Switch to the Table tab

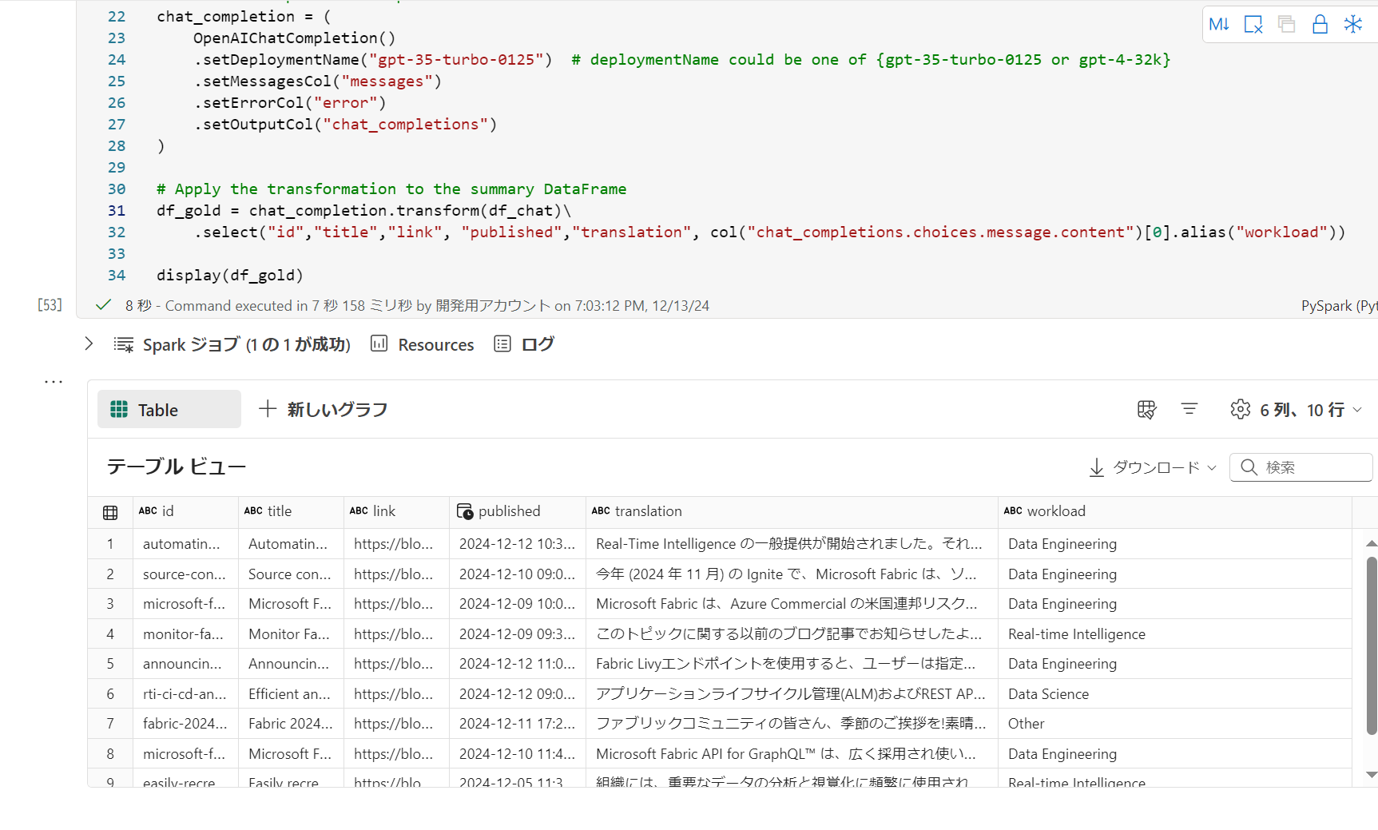click(x=169, y=409)
